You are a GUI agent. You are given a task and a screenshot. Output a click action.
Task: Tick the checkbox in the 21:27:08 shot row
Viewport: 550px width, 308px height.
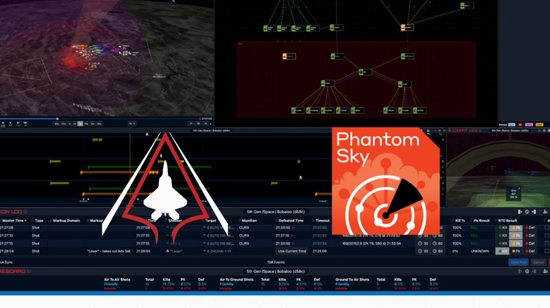(547, 228)
